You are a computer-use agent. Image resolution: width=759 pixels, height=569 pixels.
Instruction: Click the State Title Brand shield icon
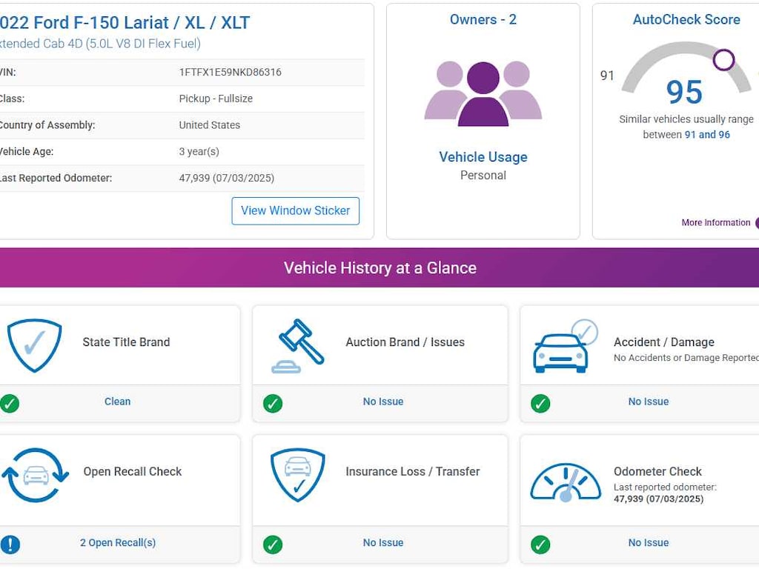[x=34, y=345]
